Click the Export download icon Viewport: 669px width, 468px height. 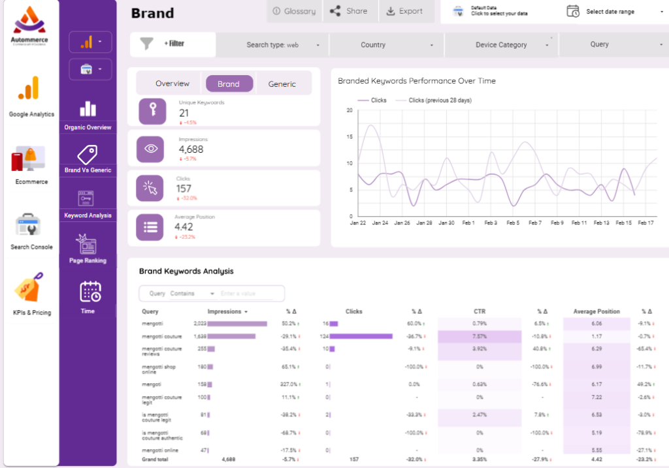point(391,11)
